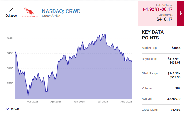Click the red down-arrow price indicator
184x115 pixels.
click(180, 13)
